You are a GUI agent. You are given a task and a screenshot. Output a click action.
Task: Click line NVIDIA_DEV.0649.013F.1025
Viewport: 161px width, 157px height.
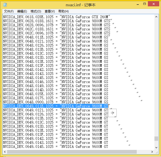[x=63, y=134]
